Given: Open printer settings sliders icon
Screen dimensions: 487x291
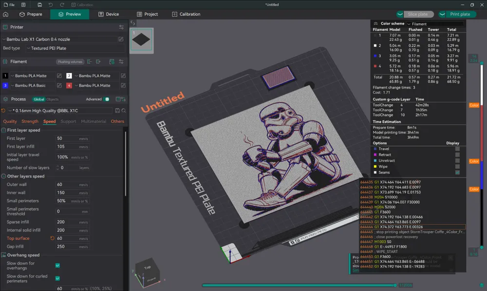Looking at the screenshot, I should coord(121,27).
